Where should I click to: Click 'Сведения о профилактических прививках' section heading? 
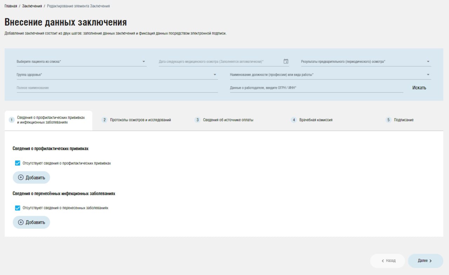click(x=51, y=149)
